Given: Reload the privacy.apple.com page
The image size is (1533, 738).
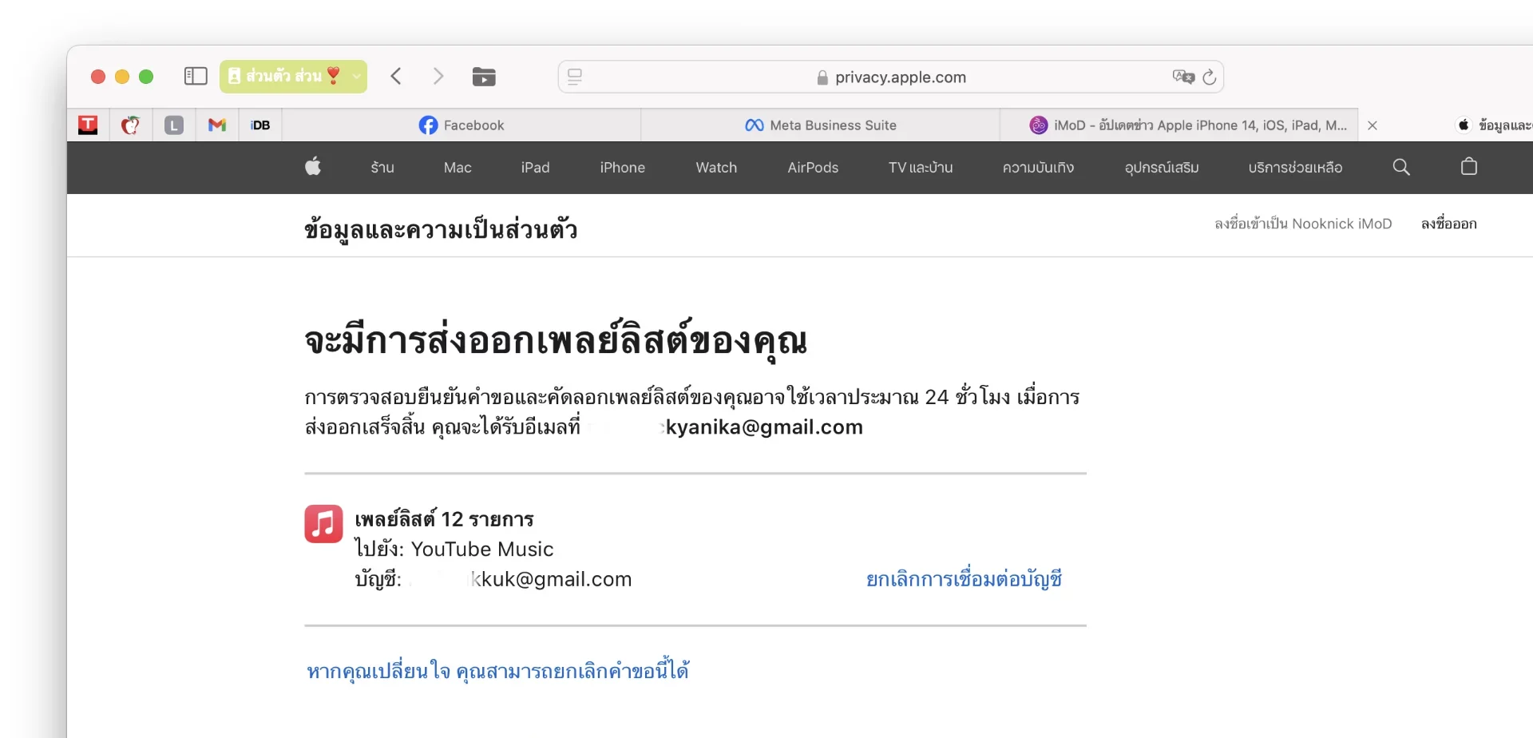Looking at the screenshot, I should (1210, 77).
